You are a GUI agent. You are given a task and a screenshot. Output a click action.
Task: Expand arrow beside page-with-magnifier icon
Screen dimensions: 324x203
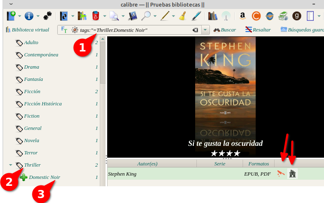123,16
